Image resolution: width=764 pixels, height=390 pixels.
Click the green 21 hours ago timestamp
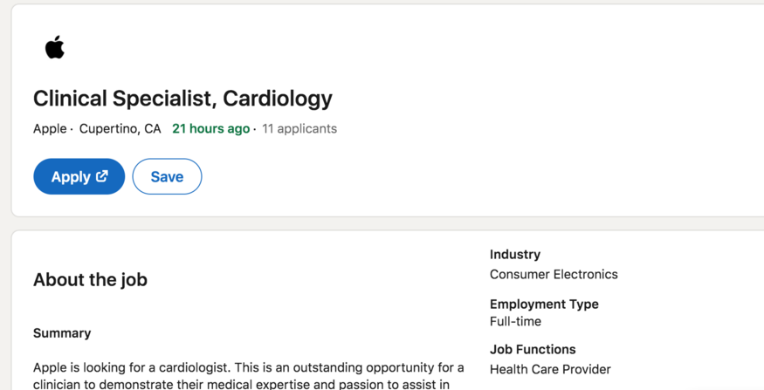pos(211,128)
